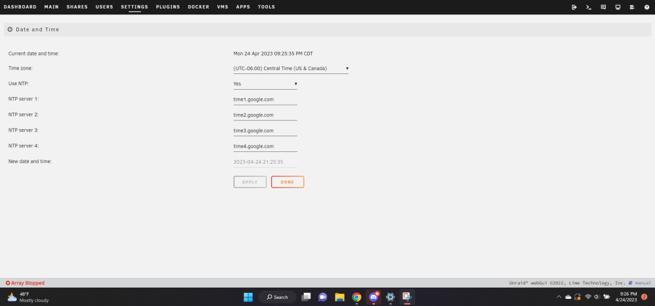The width and height of the screenshot is (655, 306).
Task: Show hidden system tray icons
Action: click(x=559, y=297)
